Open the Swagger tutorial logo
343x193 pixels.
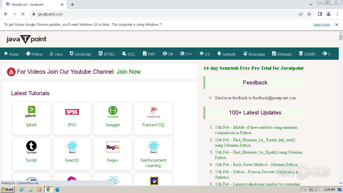(113, 112)
